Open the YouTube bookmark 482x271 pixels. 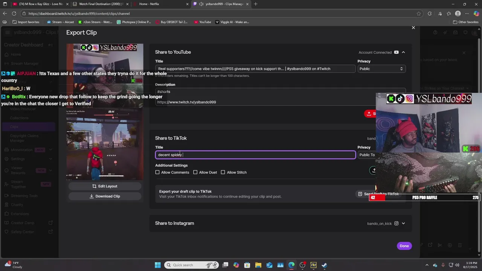pyautogui.click(x=203, y=22)
